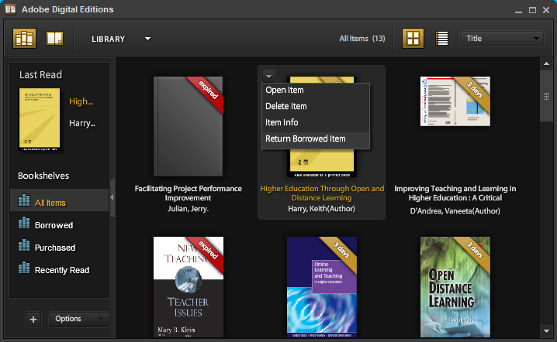This screenshot has height=342, width=557.
Task: Select list view display
Action: (x=442, y=38)
